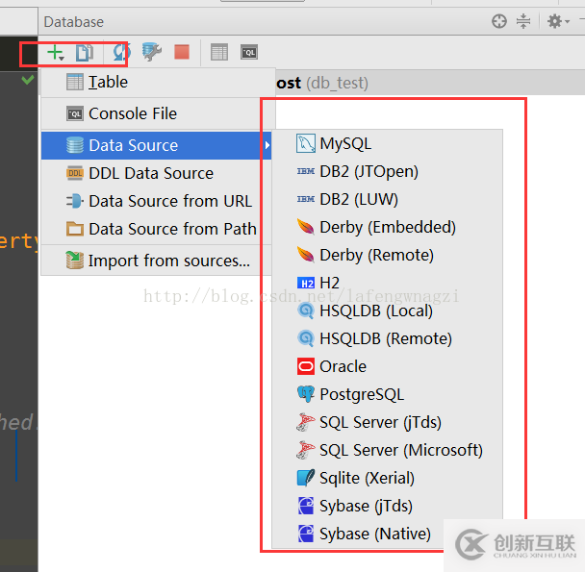585x572 pixels.
Task: Click the Table grid icon in menu
Action: tap(75, 82)
